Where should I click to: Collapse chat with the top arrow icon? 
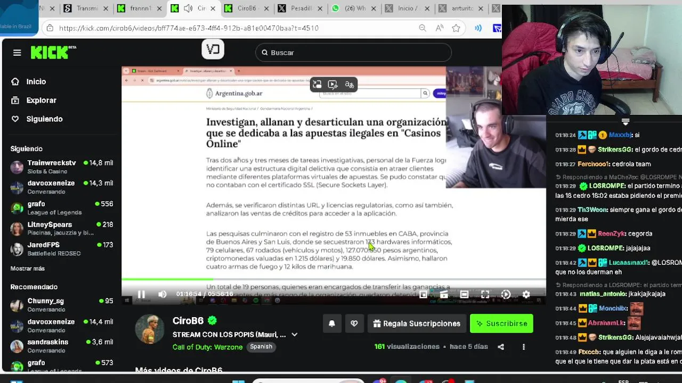click(626, 122)
